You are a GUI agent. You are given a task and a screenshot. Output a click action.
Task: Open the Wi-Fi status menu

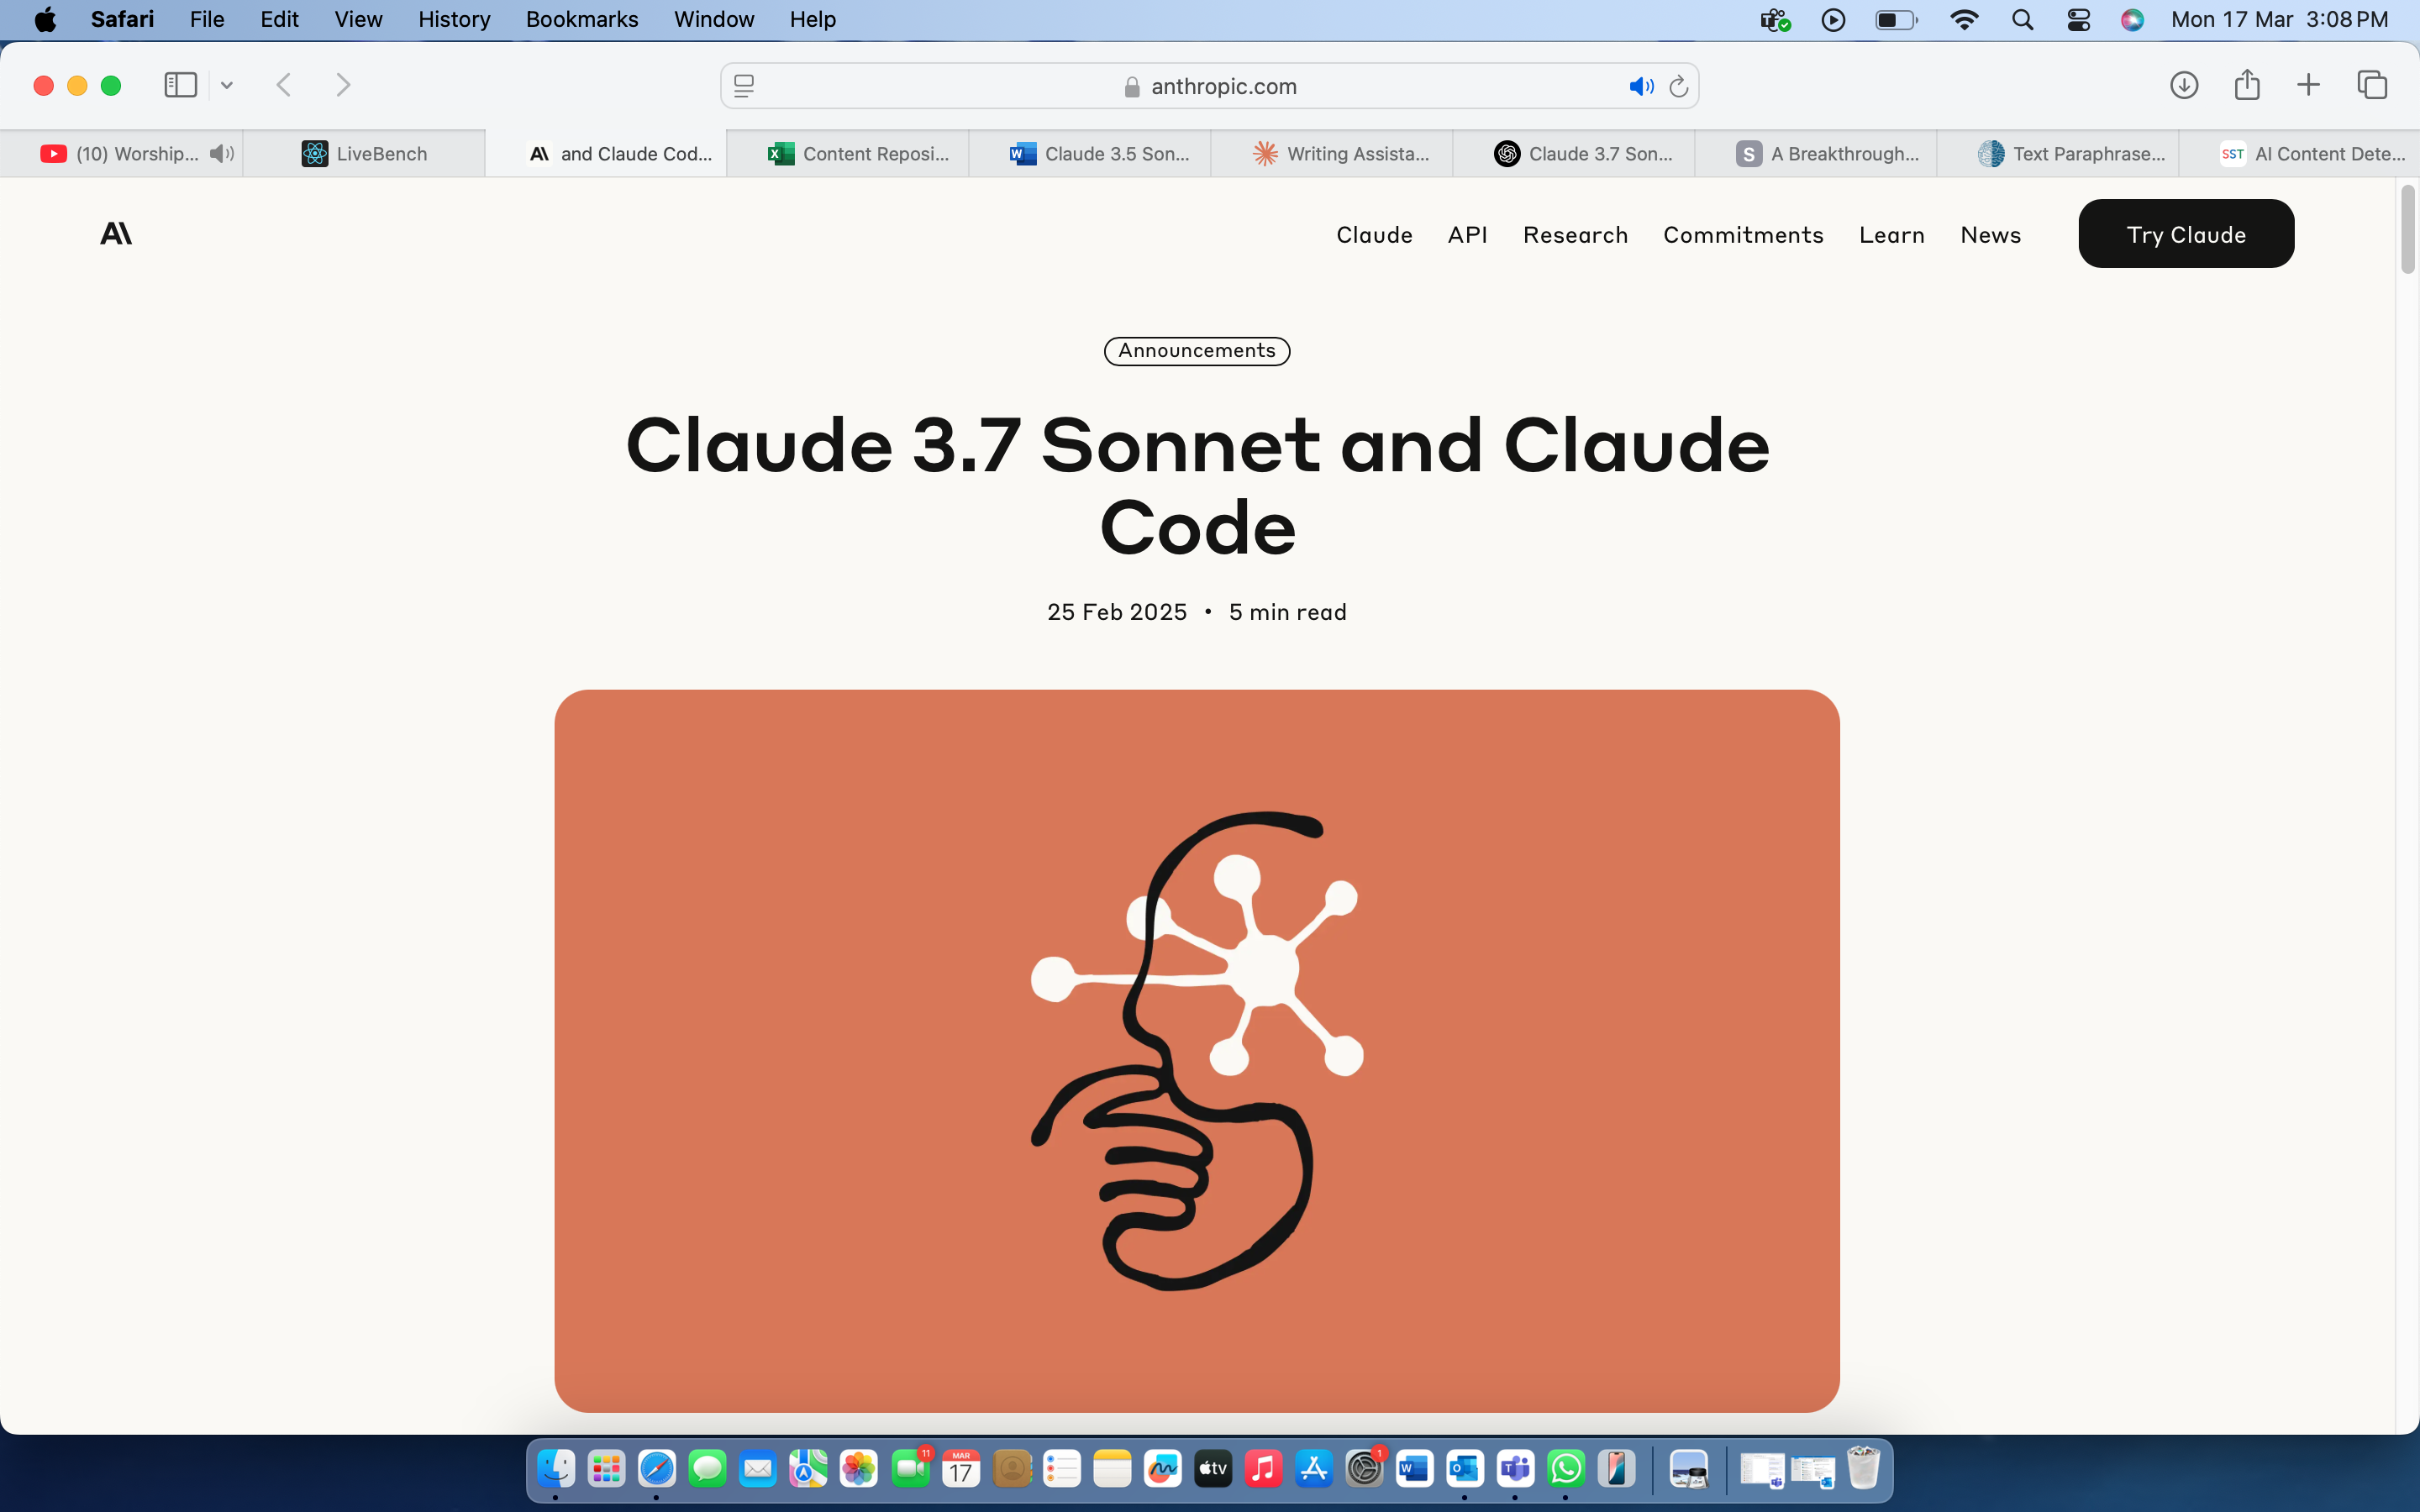(x=1964, y=20)
